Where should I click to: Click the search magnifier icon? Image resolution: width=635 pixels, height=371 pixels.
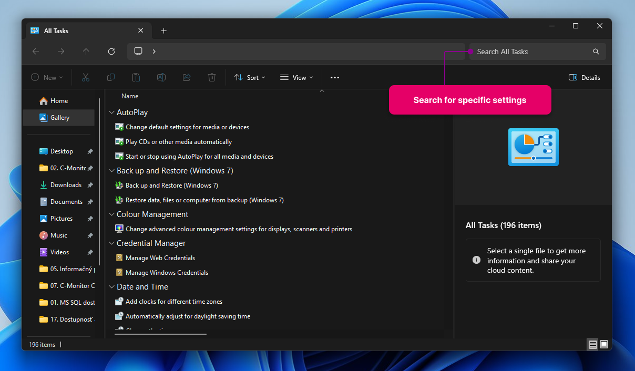[x=596, y=51]
